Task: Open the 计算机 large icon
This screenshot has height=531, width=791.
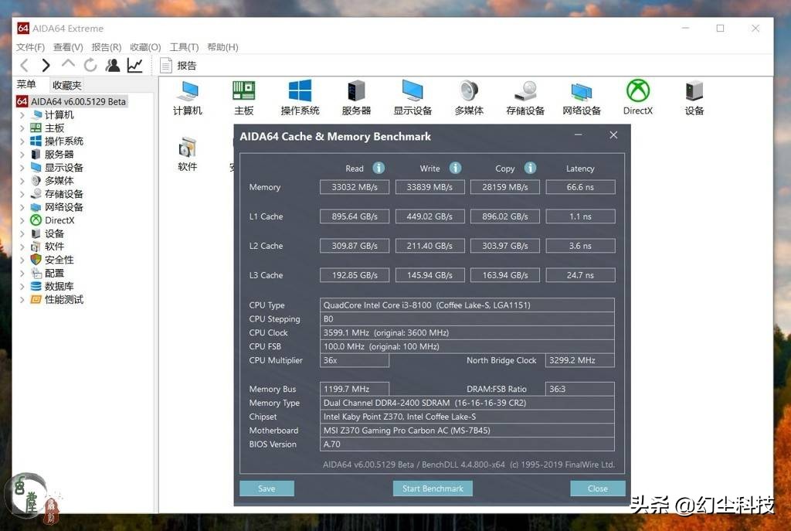Action: [188, 97]
